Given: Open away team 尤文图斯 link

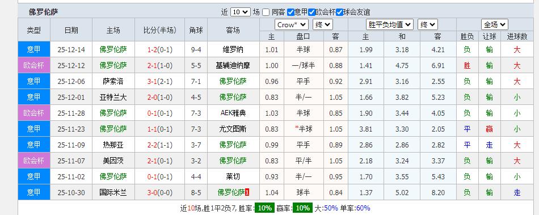Looking at the screenshot, I should coord(233,129).
